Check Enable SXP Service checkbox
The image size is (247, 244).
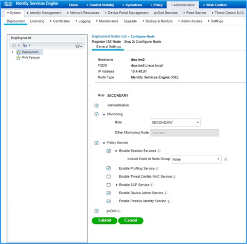[x=109, y=185]
